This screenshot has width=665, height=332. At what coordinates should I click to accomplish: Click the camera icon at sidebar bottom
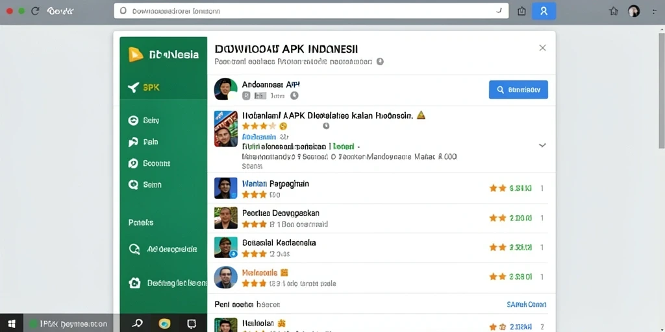[x=134, y=283]
